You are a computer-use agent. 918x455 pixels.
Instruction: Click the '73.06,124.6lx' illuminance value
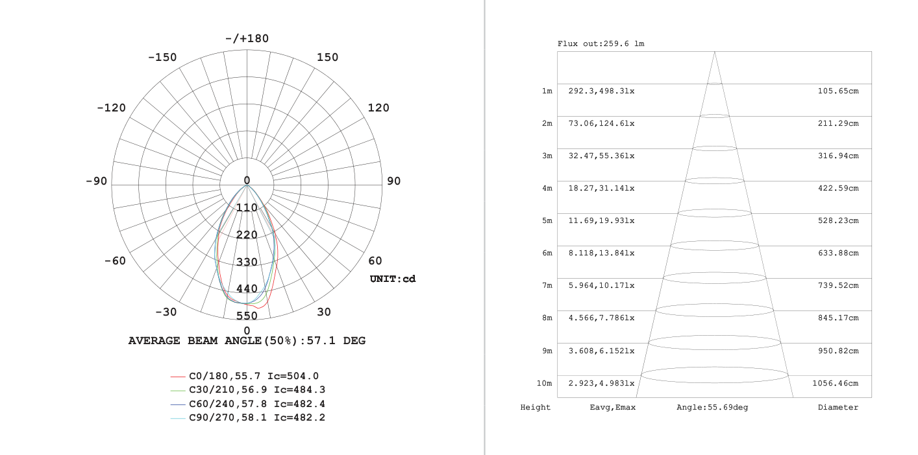click(602, 124)
